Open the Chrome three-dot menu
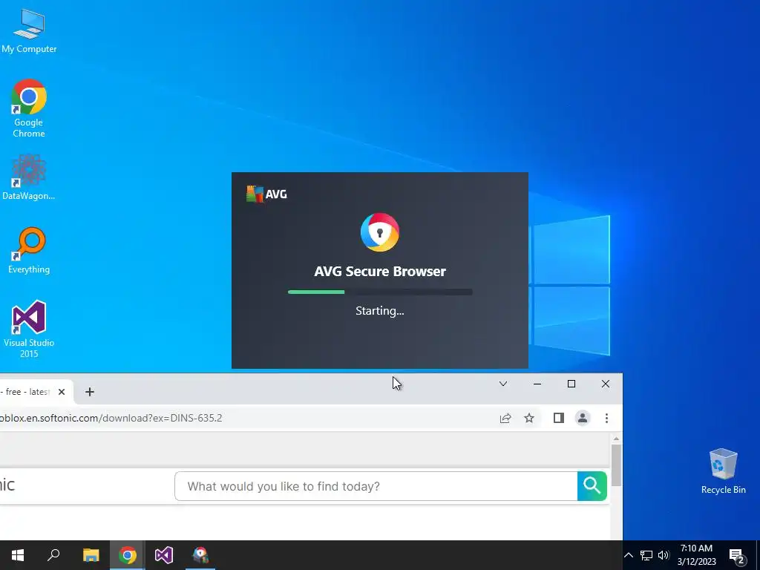This screenshot has height=570, width=760. pos(606,418)
